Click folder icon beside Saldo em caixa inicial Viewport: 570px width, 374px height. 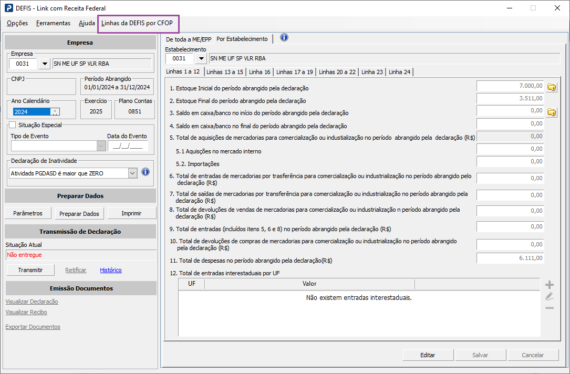(552, 112)
